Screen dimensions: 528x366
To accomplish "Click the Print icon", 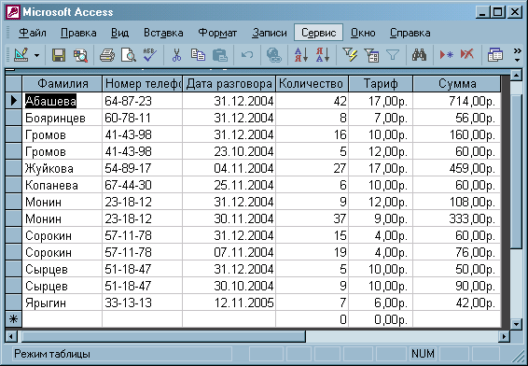I will (107, 54).
